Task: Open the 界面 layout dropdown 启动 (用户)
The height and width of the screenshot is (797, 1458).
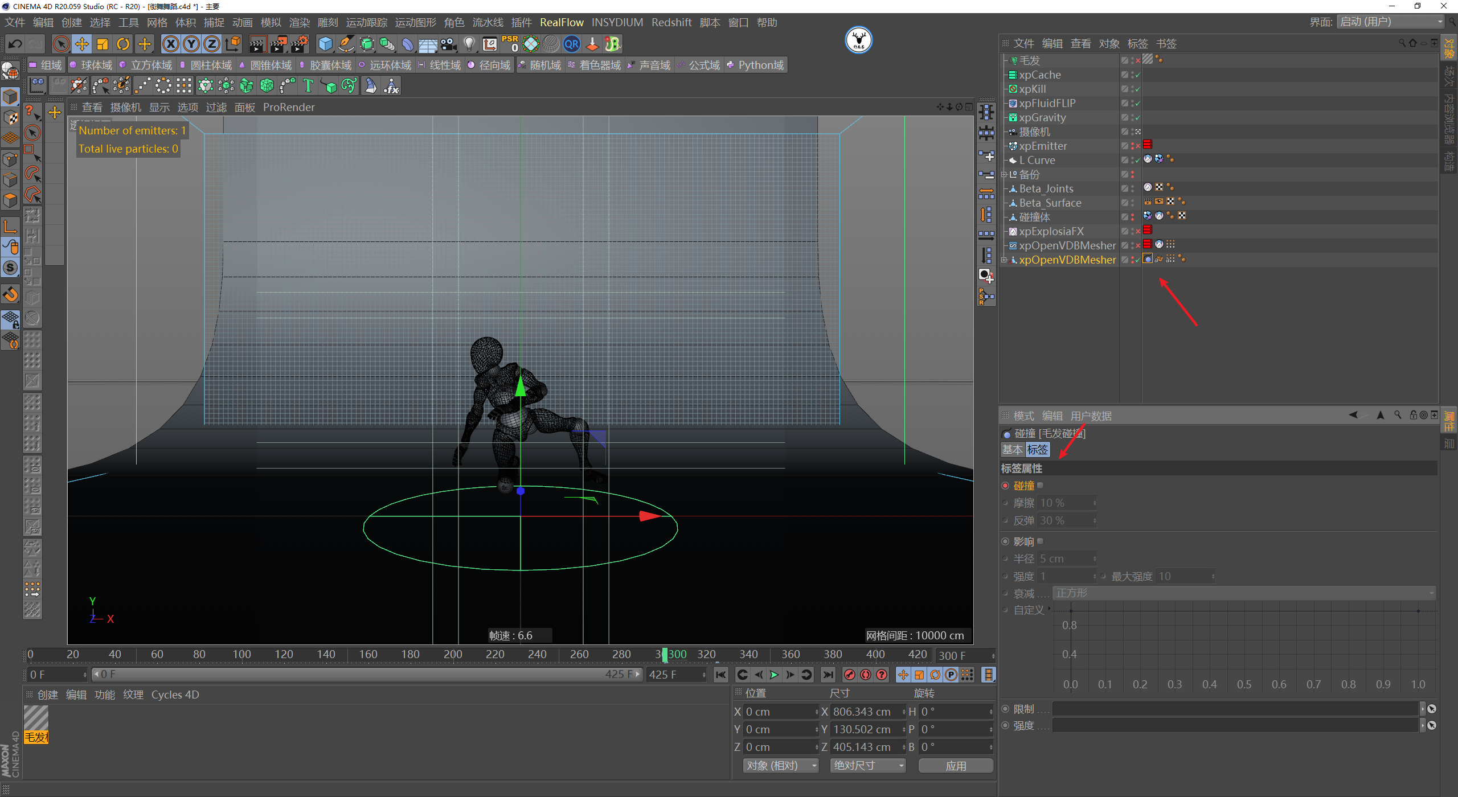Action: pos(1391,22)
